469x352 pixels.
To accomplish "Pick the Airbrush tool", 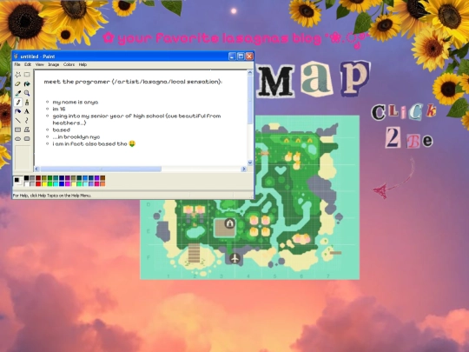I will (18, 111).
